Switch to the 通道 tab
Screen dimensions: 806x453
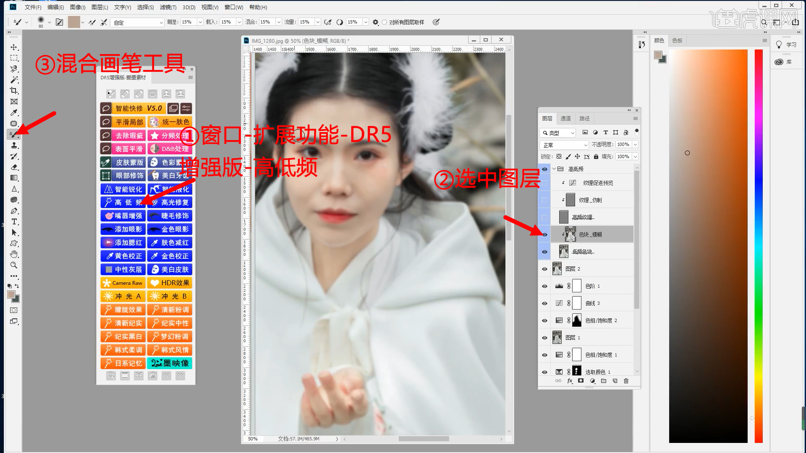[x=565, y=118]
